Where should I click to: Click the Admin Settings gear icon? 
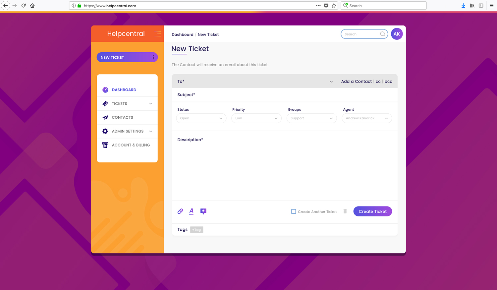tap(105, 131)
